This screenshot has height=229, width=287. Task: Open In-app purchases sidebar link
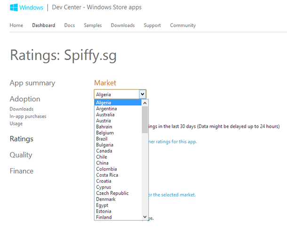(28, 116)
